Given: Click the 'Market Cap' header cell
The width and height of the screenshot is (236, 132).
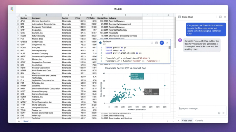Looking at the screenshot, I should click(102, 18).
